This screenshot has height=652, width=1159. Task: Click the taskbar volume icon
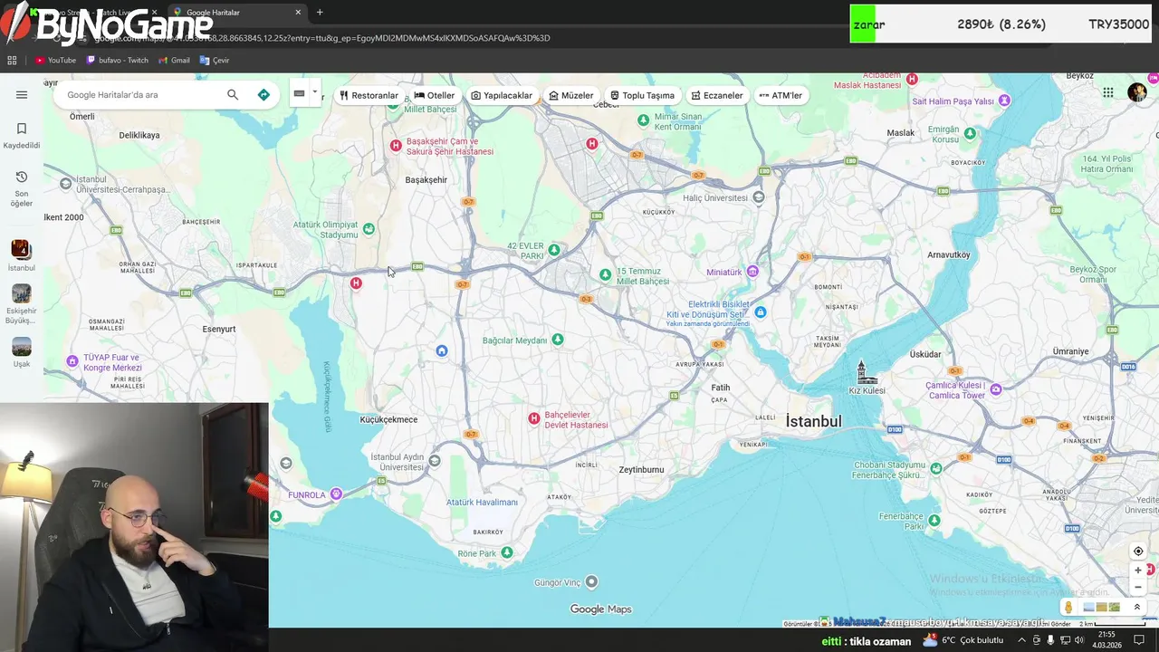pyautogui.click(x=1079, y=640)
